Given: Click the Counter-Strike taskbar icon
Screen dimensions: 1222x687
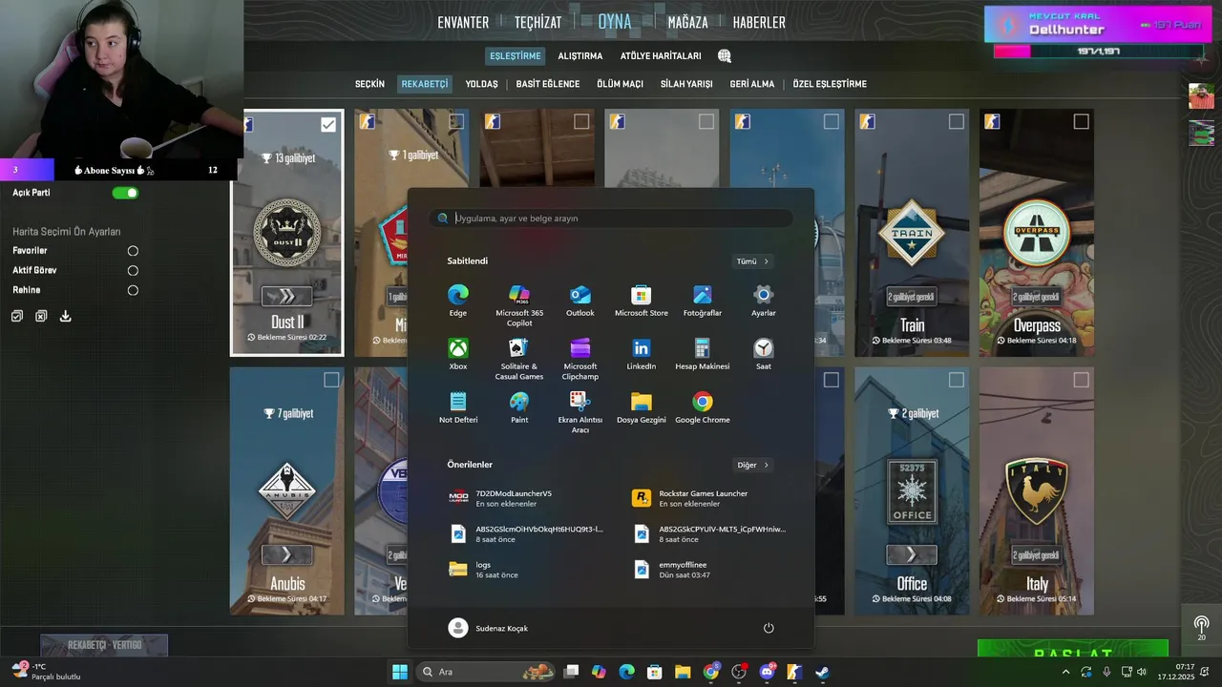Looking at the screenshot, I should click(794, 672).
